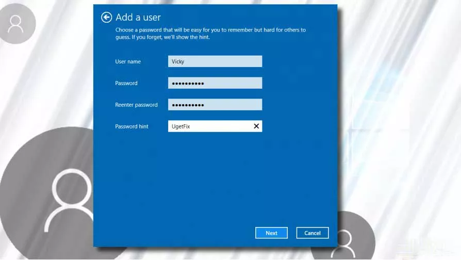Screen dimensions: 461x260
Task: Click the Next button
Action: pyautogui.click(x=271, y=233)
